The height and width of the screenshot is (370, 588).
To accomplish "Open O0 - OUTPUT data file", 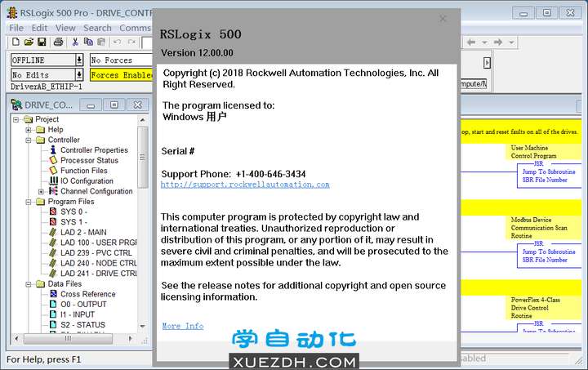I will (x=83, y=305).
